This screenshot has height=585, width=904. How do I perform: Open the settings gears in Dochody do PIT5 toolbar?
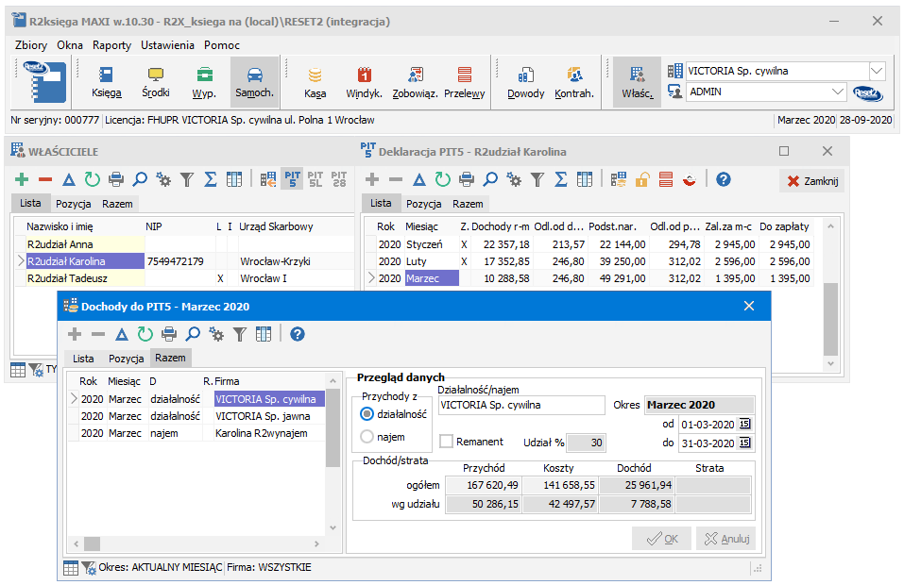click(x=216, y=334)
